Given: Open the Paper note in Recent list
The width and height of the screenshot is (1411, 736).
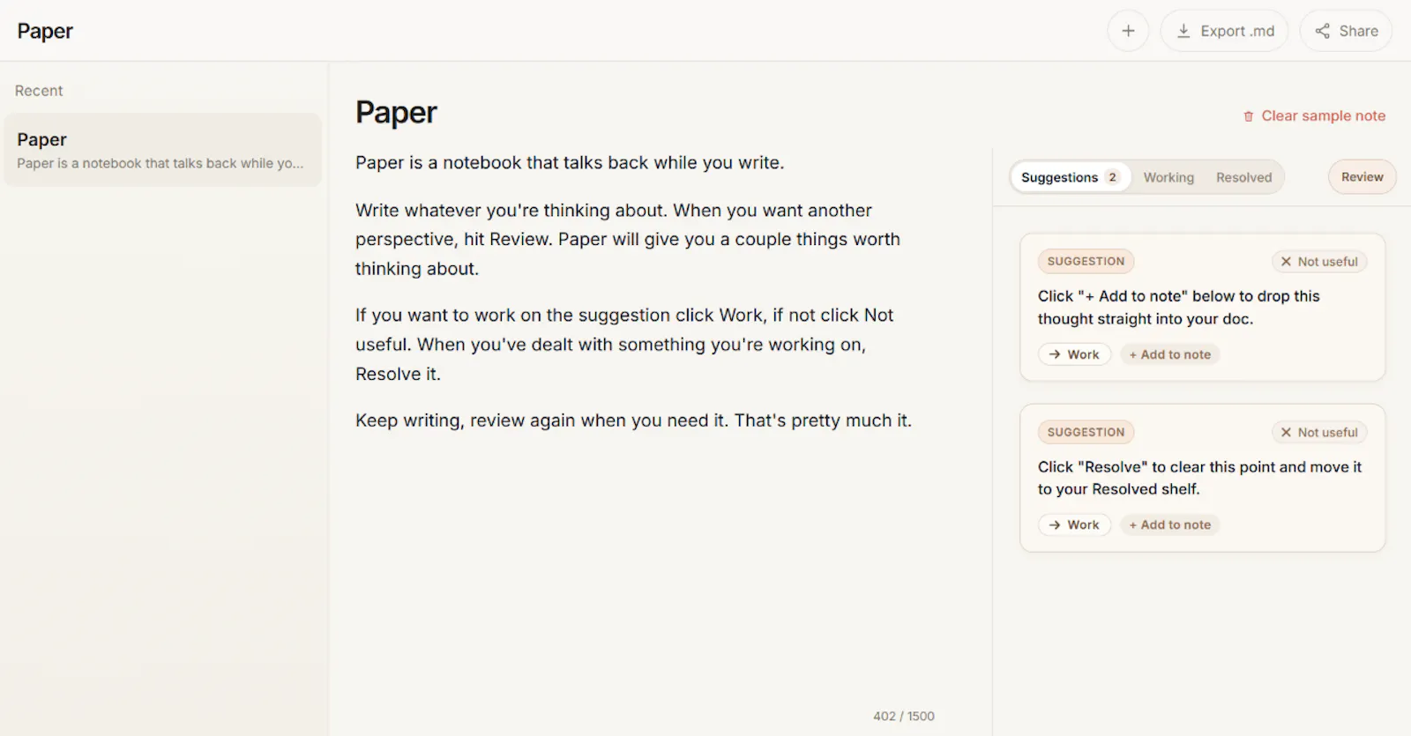Looking at the screenshot, I should pos(162,150).
